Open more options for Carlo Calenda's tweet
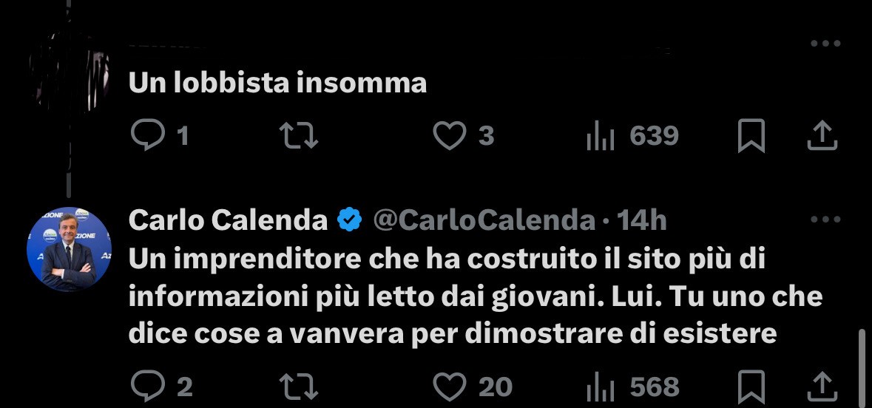 coord(825,220)
